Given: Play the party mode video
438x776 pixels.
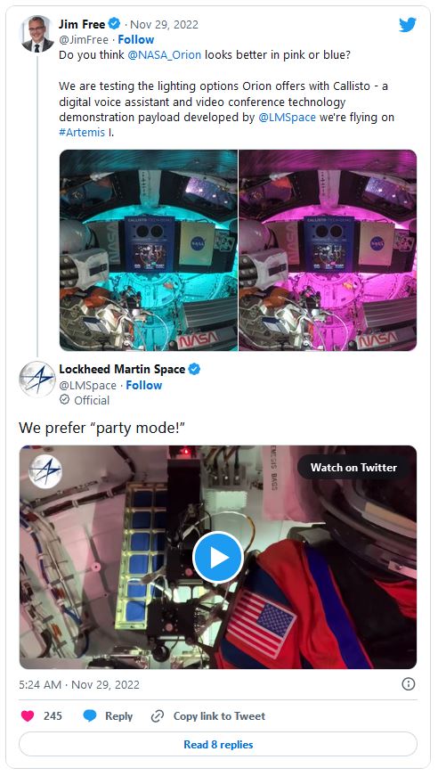Looking at the screenshot, I should point(218,557).
